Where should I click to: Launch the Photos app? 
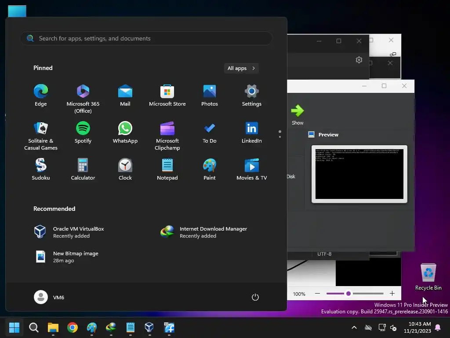[210, 96]
